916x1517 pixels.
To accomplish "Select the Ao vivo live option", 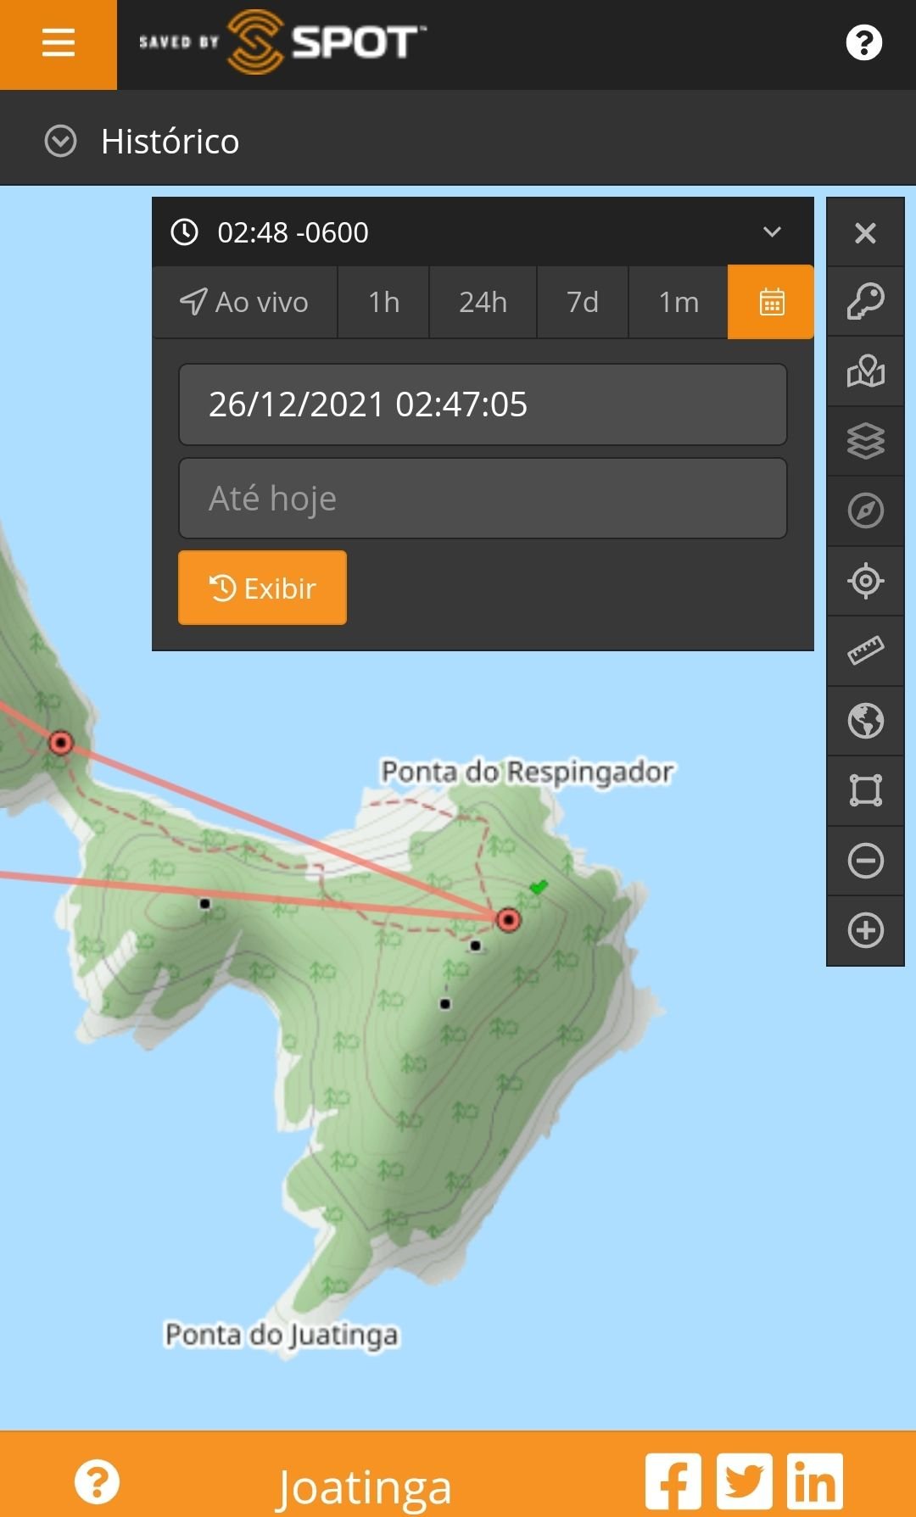I will pyautogui.click(x=245, y=302).
